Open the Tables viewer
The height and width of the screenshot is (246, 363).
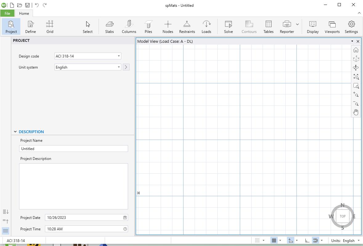268,27
